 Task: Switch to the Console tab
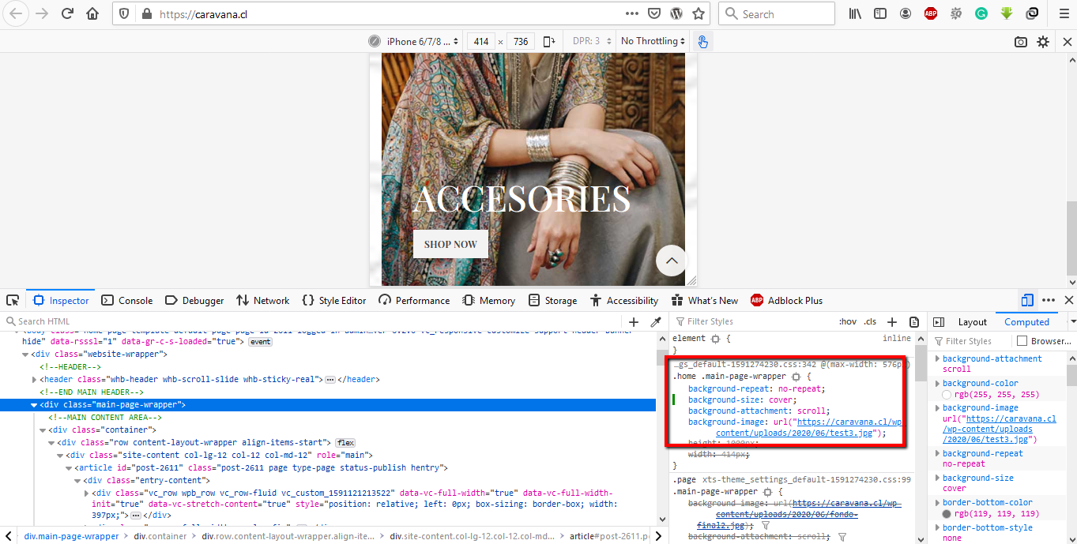[127, 300]
